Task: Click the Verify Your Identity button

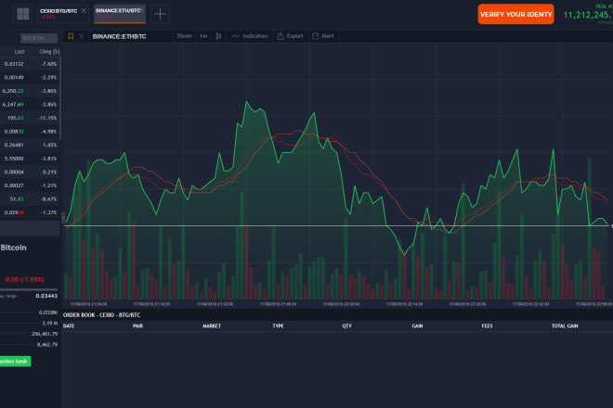Action: [515, 14]
